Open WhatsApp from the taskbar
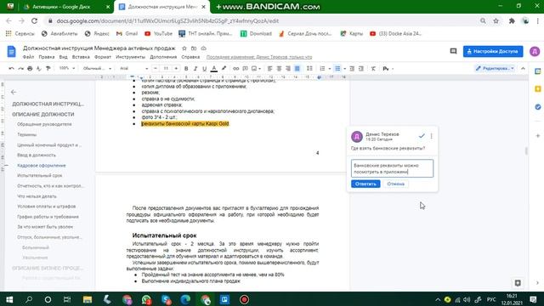The height and width of the screenshot is (306, 544). point(146,299)
